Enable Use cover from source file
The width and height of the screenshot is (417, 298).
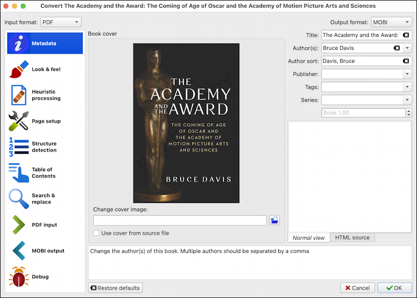(x=97, y=233)
